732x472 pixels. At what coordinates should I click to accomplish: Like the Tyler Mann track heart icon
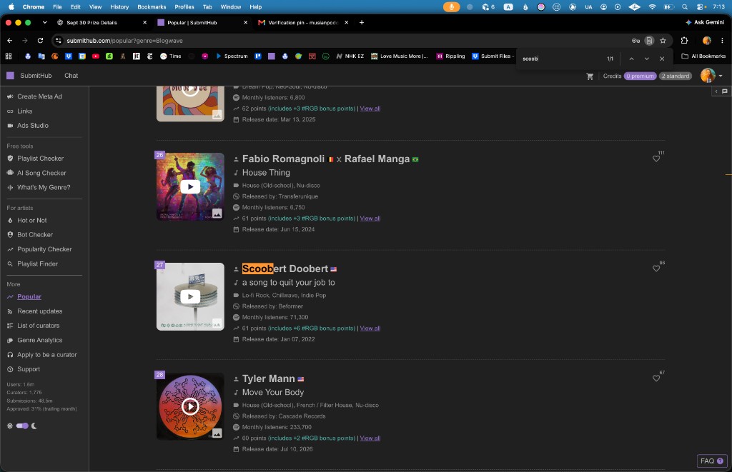click(x=656, y=378)
